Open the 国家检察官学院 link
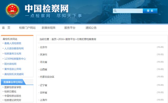168x103 pixels. click(13, 87)
